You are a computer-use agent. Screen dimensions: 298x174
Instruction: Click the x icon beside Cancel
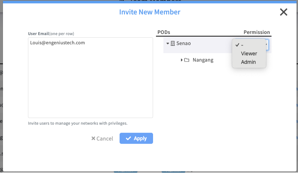(93, 139)
